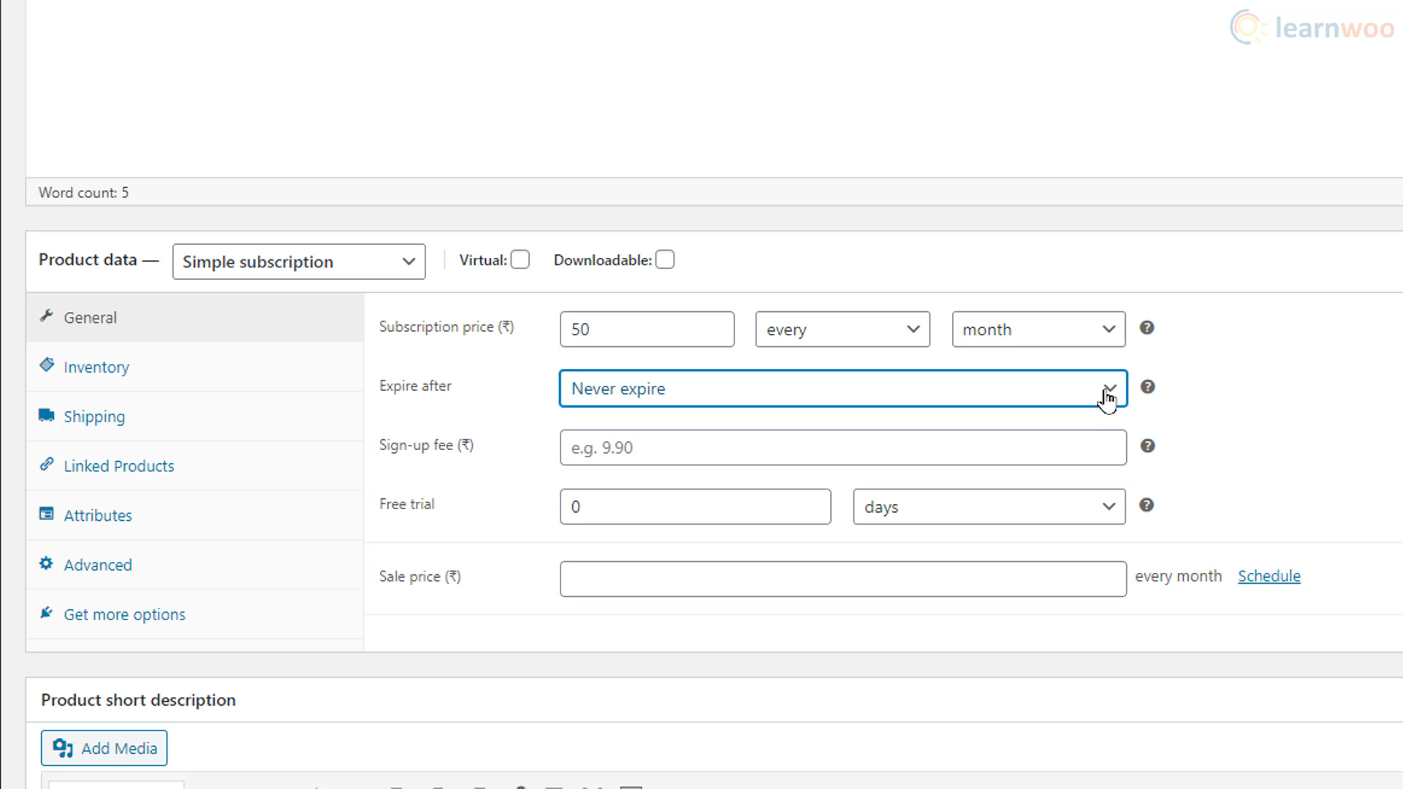Click the Shipping tab icon in sidebar
Screen dimensions: 1403x789
click(x=46, y=415)
